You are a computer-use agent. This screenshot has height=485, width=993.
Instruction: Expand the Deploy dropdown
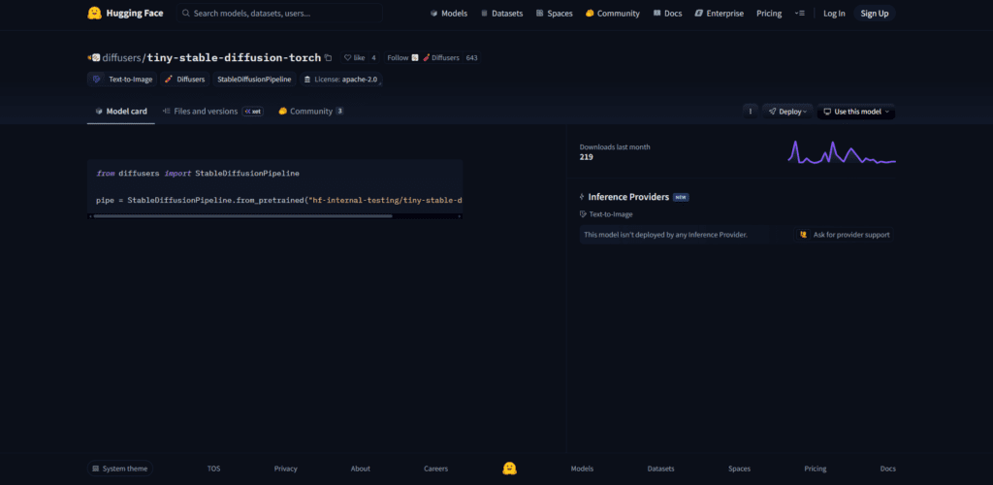click(x=787, y=112)
